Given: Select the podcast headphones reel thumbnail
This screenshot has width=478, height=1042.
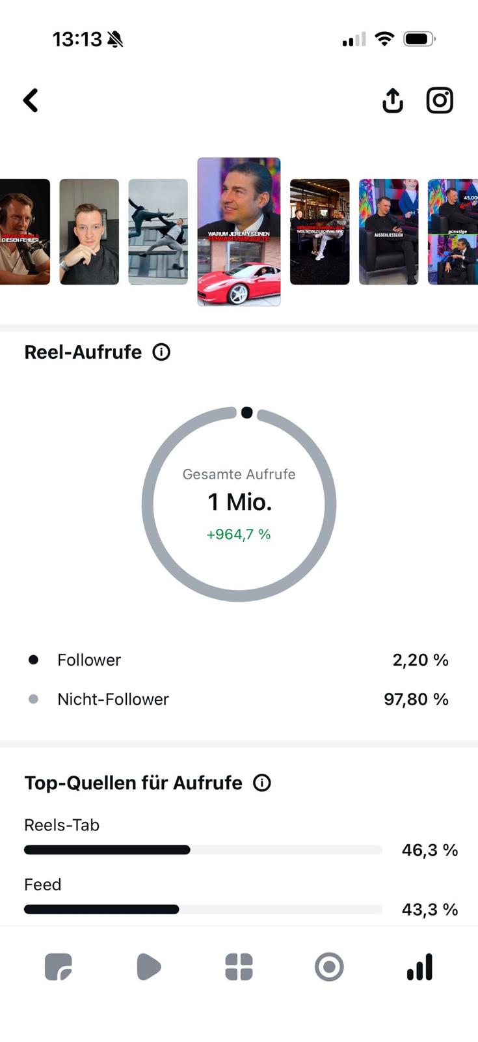Looking at the screenshot, I should pyautogui.click(x=25, y=232).
